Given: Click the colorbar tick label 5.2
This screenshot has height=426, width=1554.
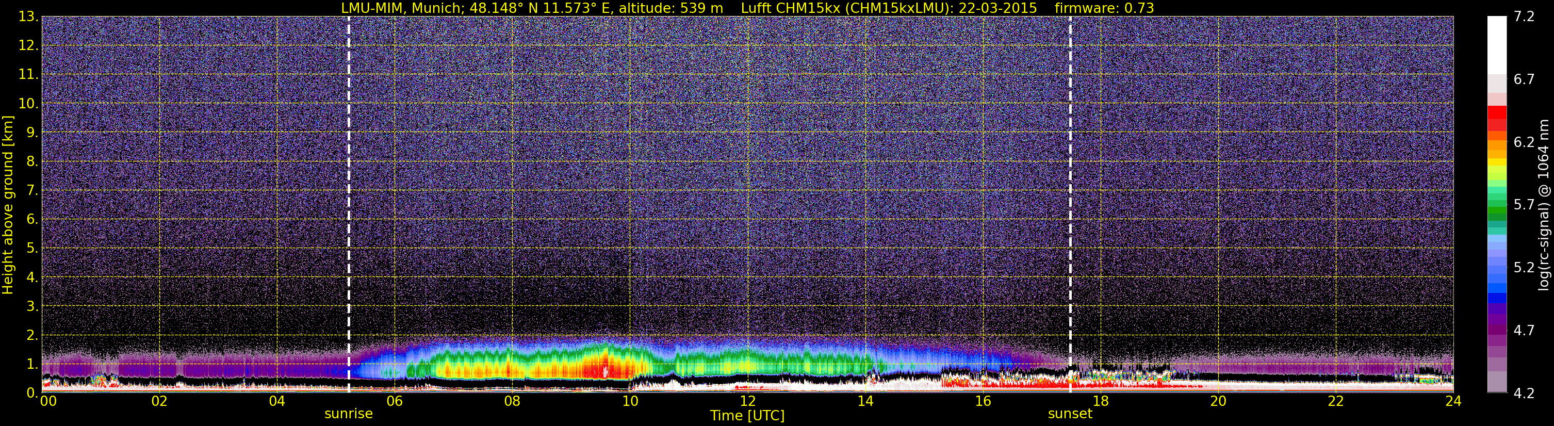Looking at the screenshot, I should point(1524,268).
